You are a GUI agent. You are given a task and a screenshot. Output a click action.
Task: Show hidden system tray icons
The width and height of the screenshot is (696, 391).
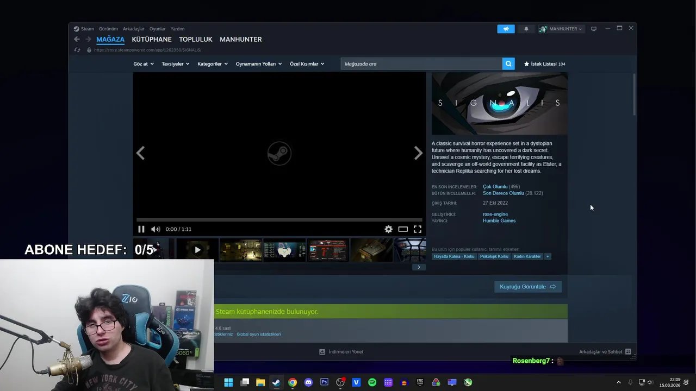pos(618,382)
